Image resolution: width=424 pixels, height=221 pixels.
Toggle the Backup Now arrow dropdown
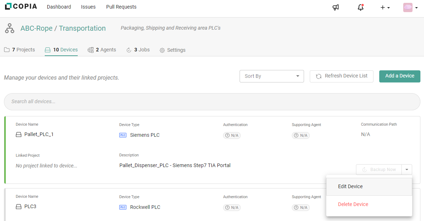pyautogui.click(x=407, y=170)
